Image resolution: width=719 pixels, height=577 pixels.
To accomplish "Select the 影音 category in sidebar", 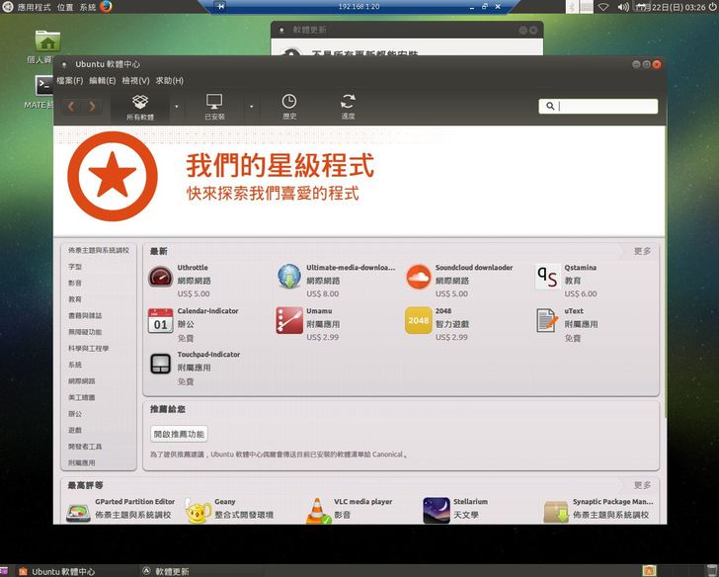I will [x=75, y=283].
